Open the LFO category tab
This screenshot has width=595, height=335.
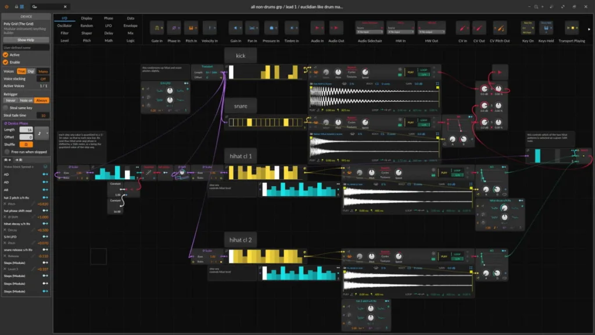(108, 26)
